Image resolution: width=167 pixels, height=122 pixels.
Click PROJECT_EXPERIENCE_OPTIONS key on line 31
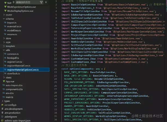pyautogui.click(x=82, y=103)
